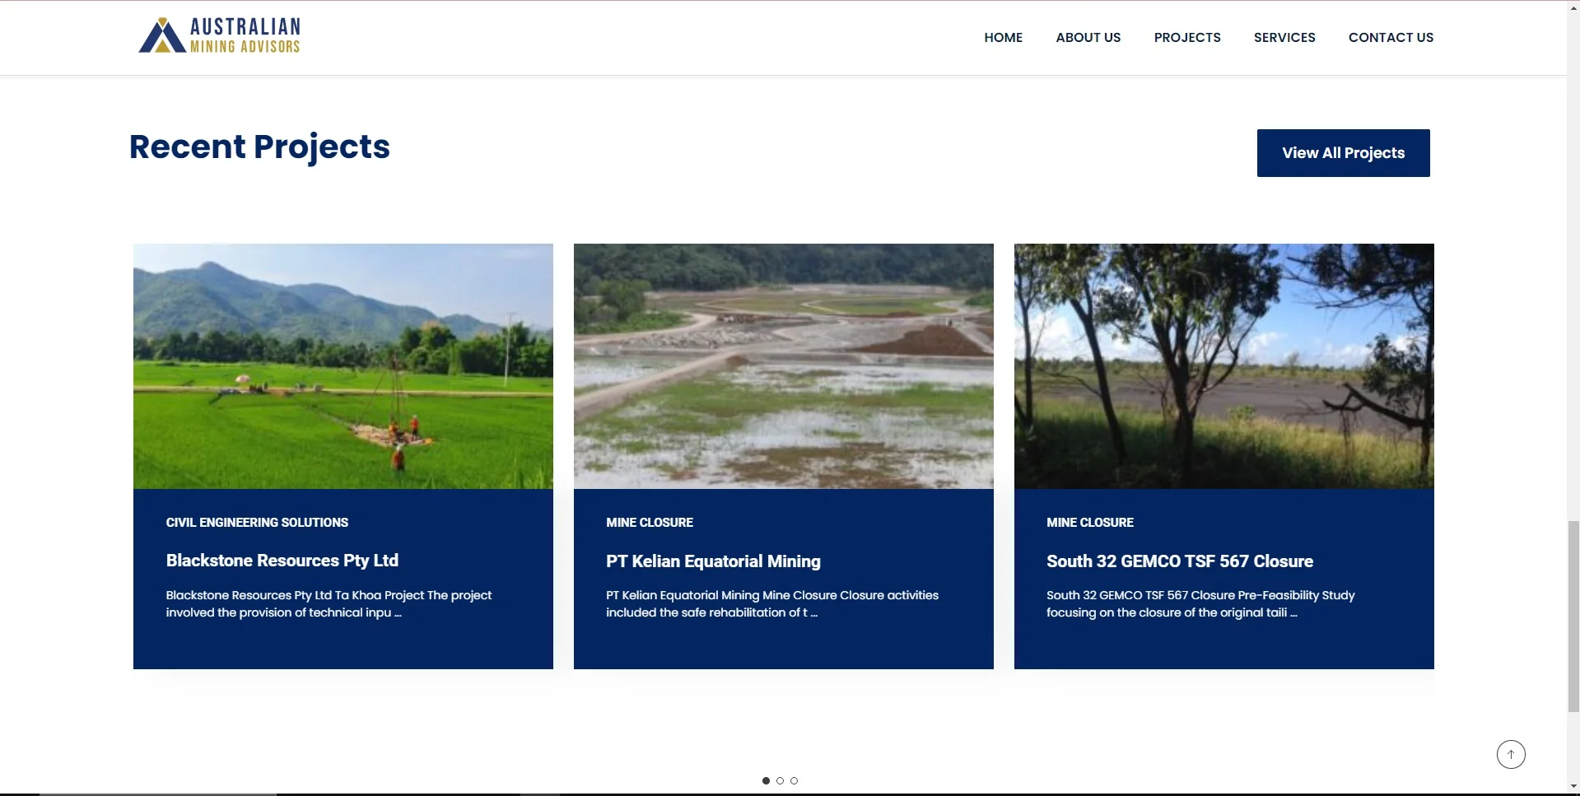Viewport: 1580px width, 796px height.
Task: Click the rice field photo for Blackstone Resources
Action: coord(343,366)
